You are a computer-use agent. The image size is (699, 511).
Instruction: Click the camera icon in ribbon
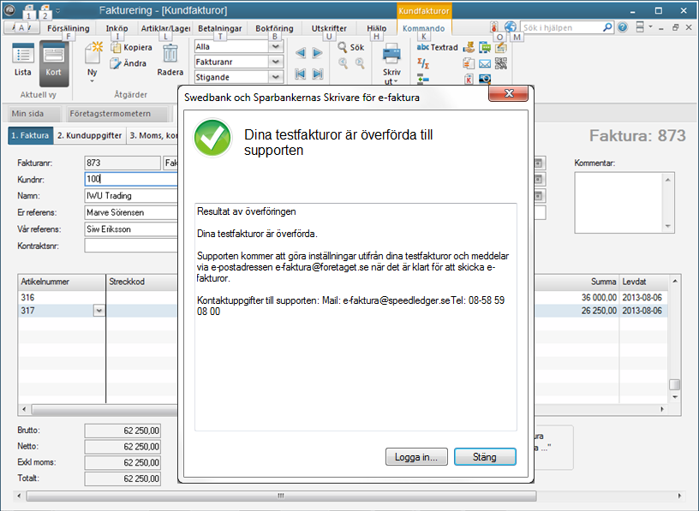(485, 79)
